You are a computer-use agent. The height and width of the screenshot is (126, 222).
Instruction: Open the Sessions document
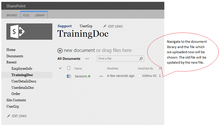click(x=81, y=76)
